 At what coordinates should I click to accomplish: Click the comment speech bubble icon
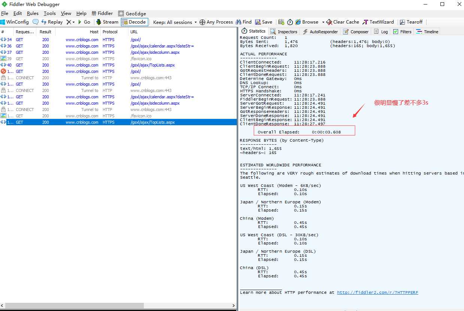(x=36, y=22)
